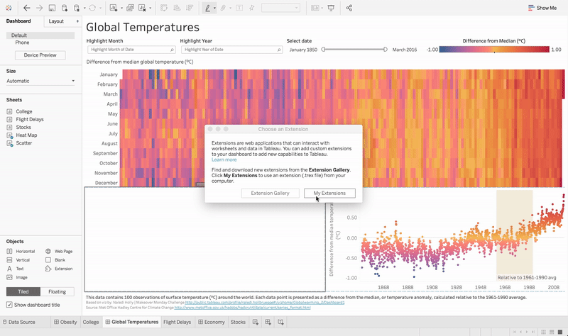Open presentation mode icon in toolbar

331,8
